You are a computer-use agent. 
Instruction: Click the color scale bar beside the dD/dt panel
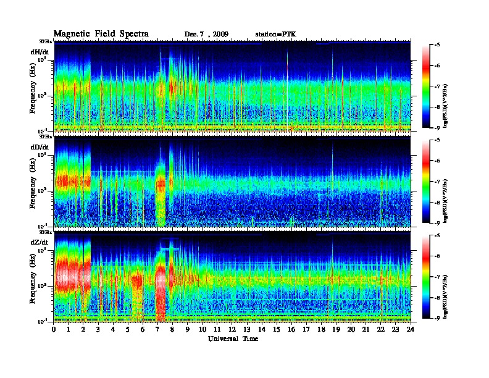tap(426, 181)
